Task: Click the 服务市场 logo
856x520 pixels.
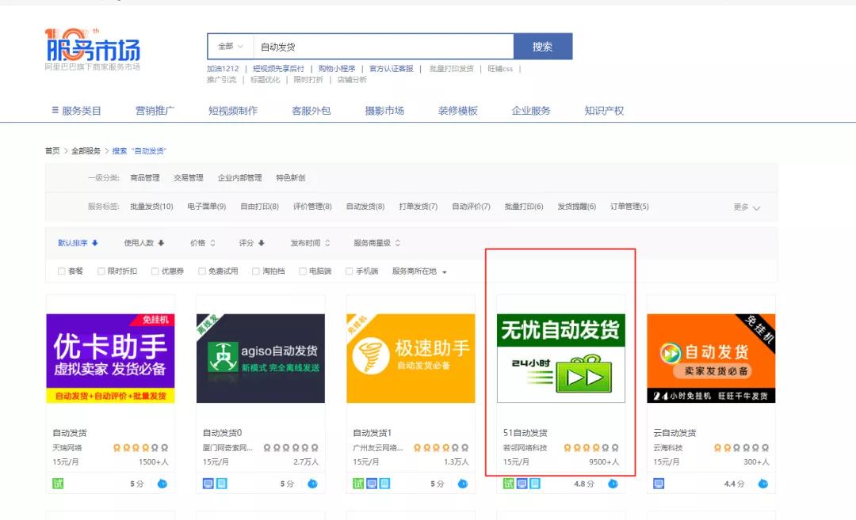Action: (93, 49)
